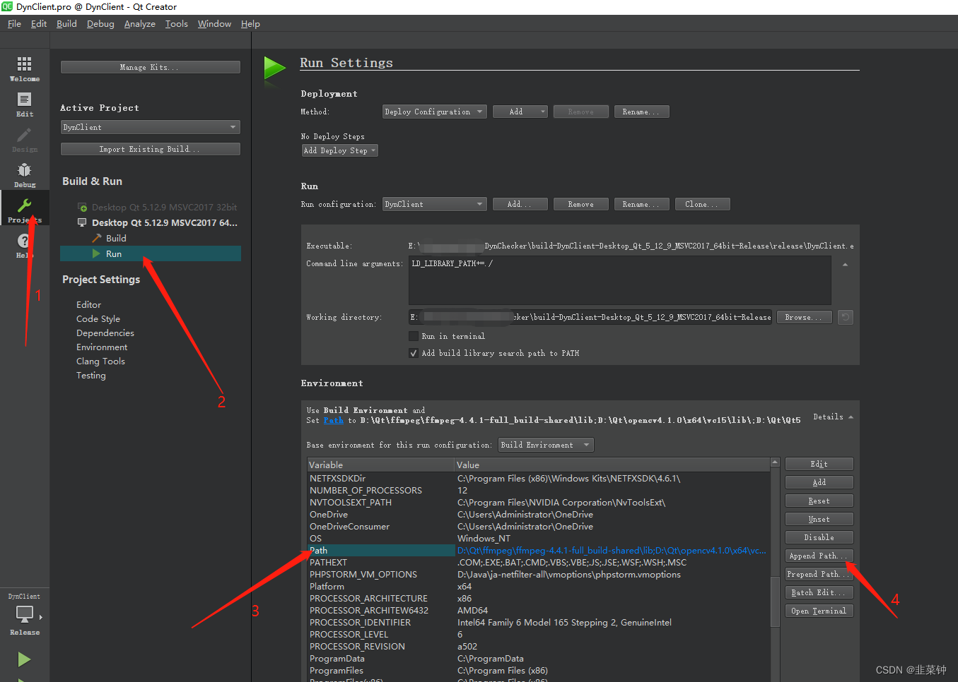Collapse the environment Details section

(x=833, y=417)
